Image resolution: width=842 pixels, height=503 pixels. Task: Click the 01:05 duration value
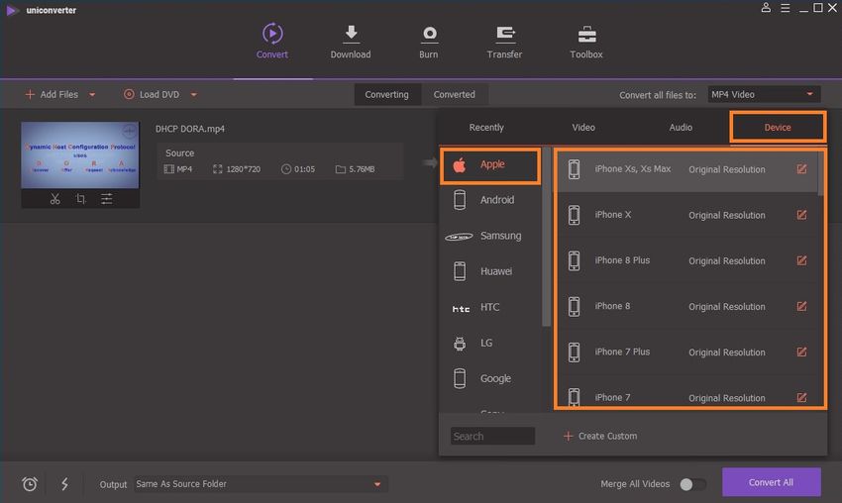304,169
